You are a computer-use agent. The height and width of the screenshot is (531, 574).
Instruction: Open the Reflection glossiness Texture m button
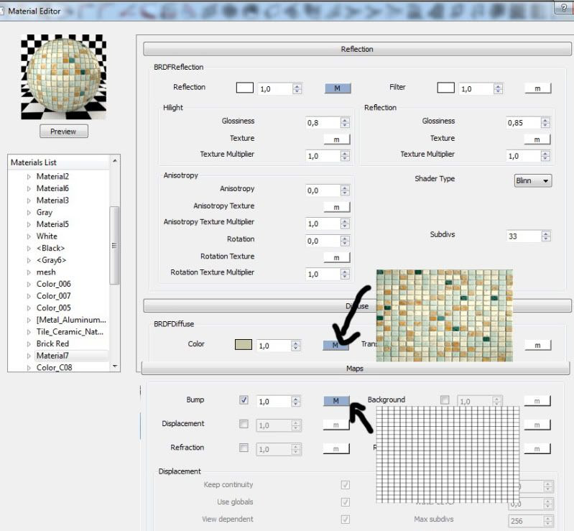(x=537, y=139)
